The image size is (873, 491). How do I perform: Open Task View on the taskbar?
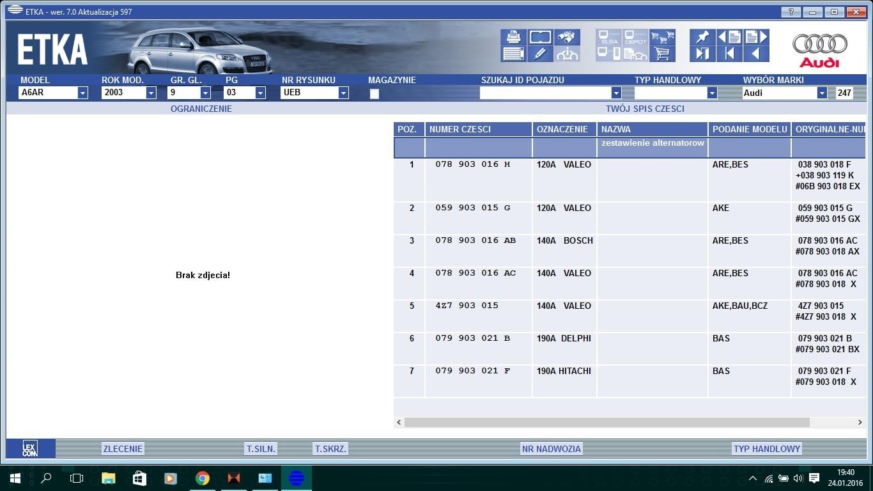click(x=77, y=478)
